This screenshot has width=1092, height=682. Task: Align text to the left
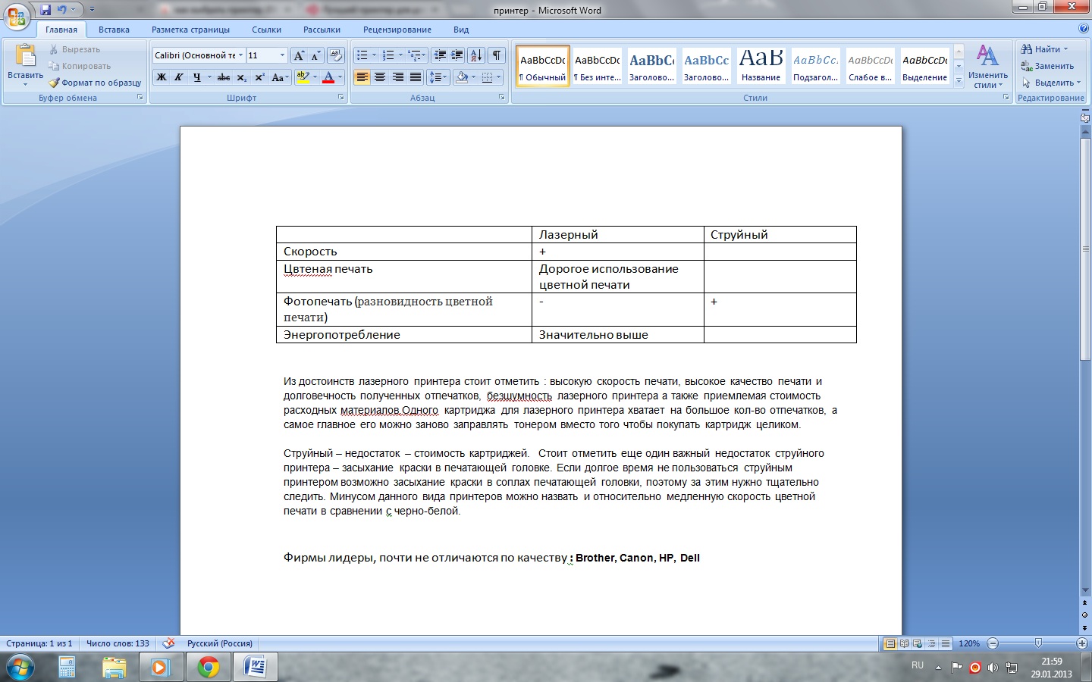coord(362,77)
